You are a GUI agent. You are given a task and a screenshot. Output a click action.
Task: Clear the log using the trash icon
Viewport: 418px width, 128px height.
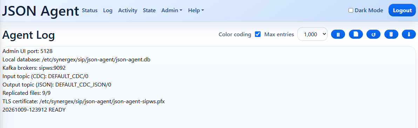point(391,34)
